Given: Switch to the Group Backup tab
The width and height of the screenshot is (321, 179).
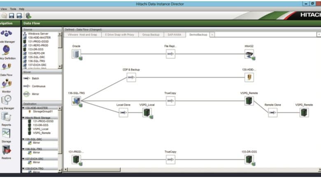Looking at the screenshot, I should [151, 35].
